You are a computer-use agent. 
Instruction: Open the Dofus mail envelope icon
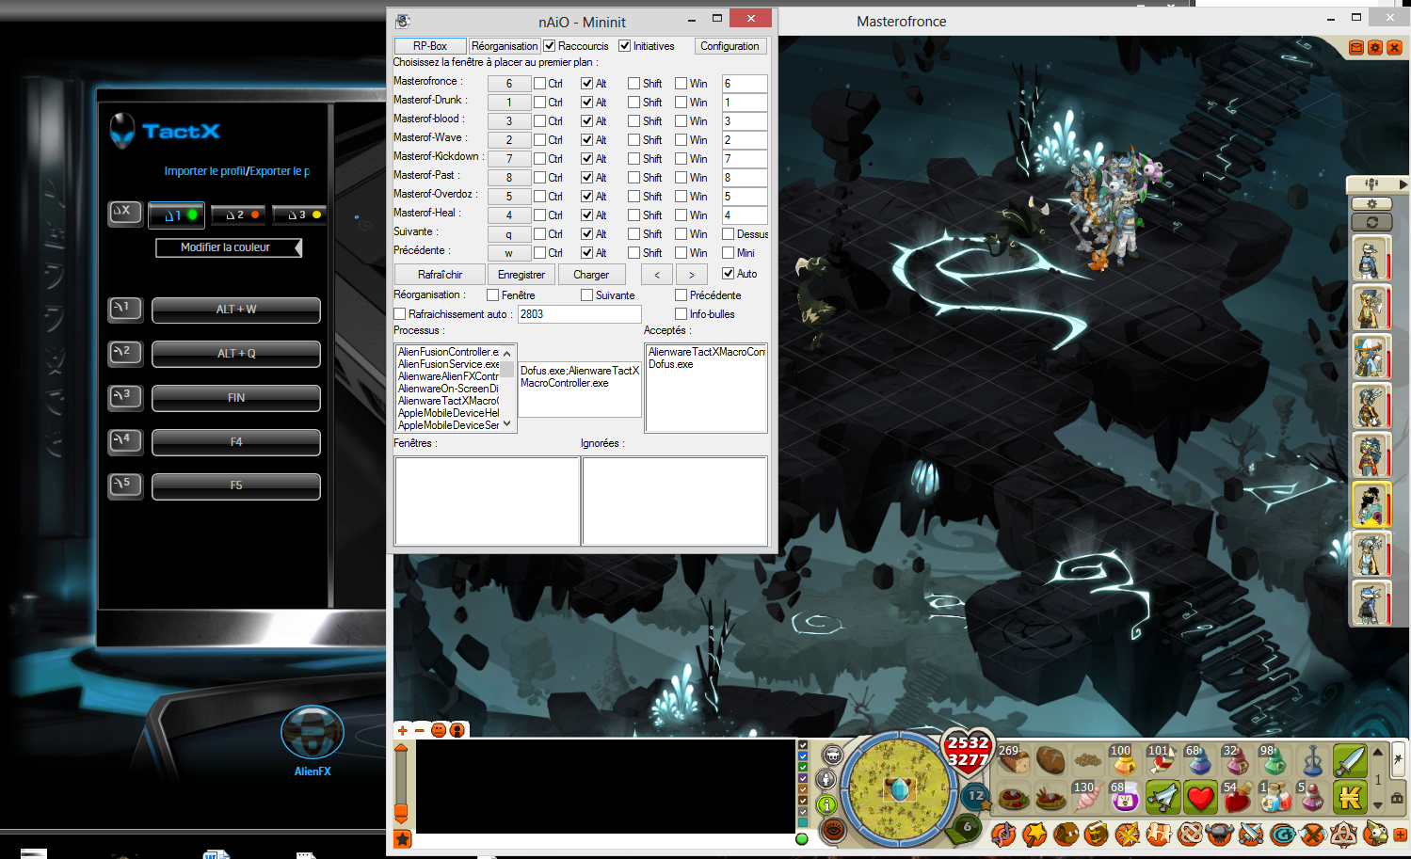point(1356,47)
